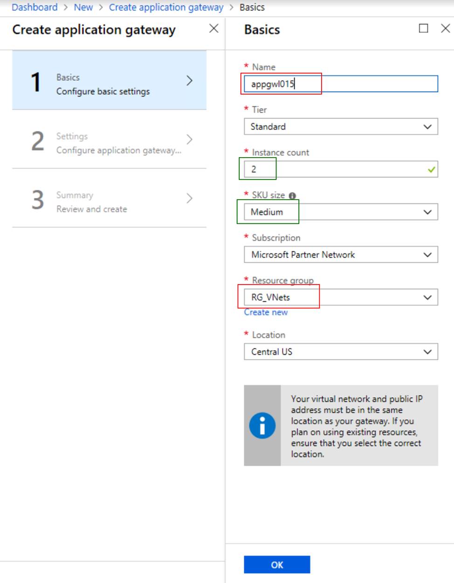Screen dimensions: 454x583
Task: Click the Instance count field
Action: pyautogui.click(x=336, y=169)
